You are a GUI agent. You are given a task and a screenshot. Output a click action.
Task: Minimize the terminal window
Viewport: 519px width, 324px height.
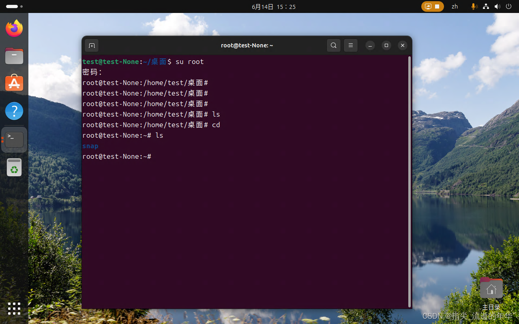pos(370,45)
